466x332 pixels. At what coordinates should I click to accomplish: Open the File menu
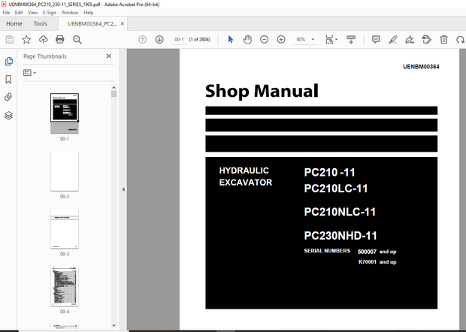[x=6, y=13]
